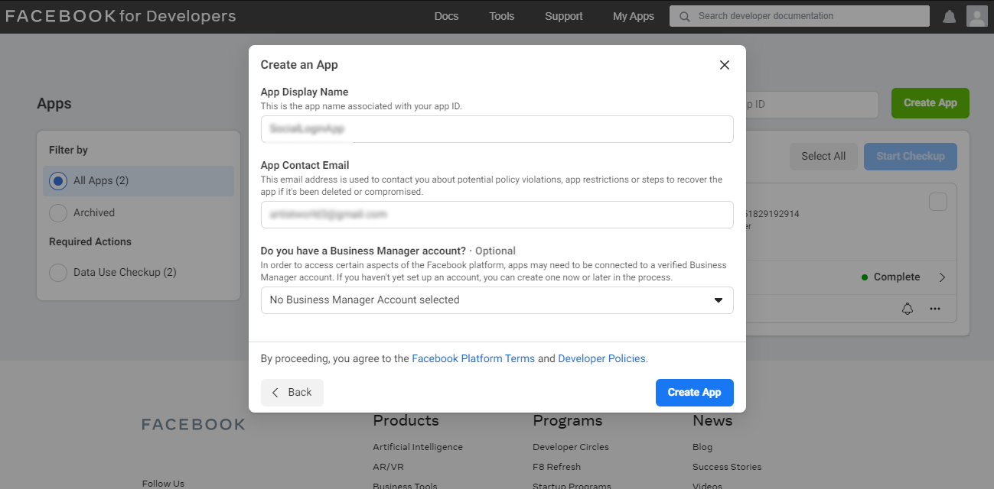
Task: Select the Archived filter radio button
Action: coord(57,212)
